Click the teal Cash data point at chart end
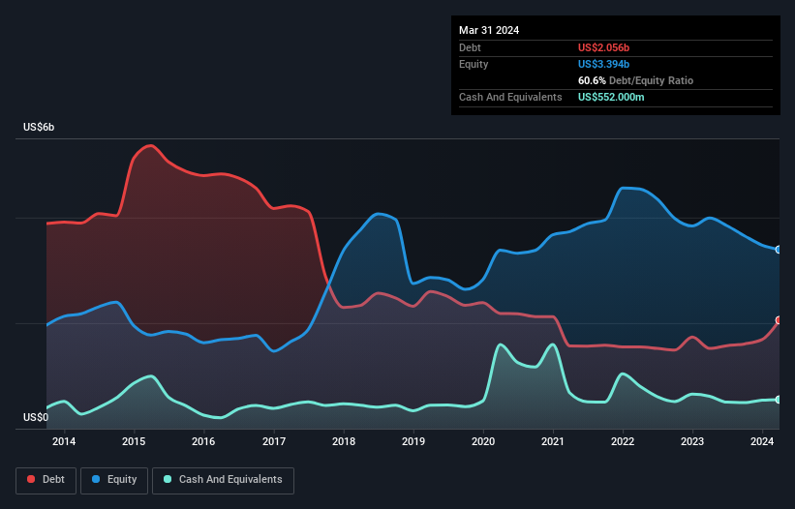Image resolution: width=795 pixels, height=509 pixels. (779, 400)
